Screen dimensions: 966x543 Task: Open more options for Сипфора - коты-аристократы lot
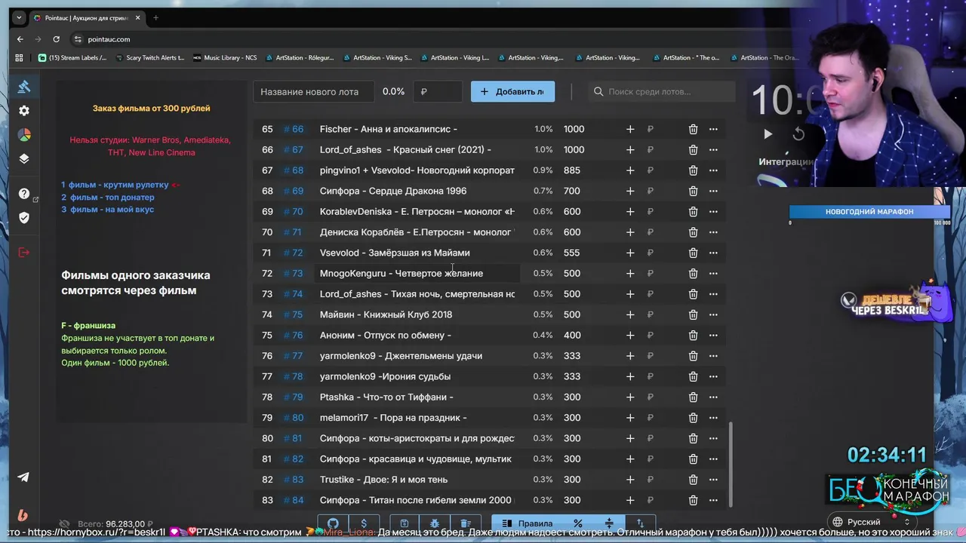click(713, 438)
